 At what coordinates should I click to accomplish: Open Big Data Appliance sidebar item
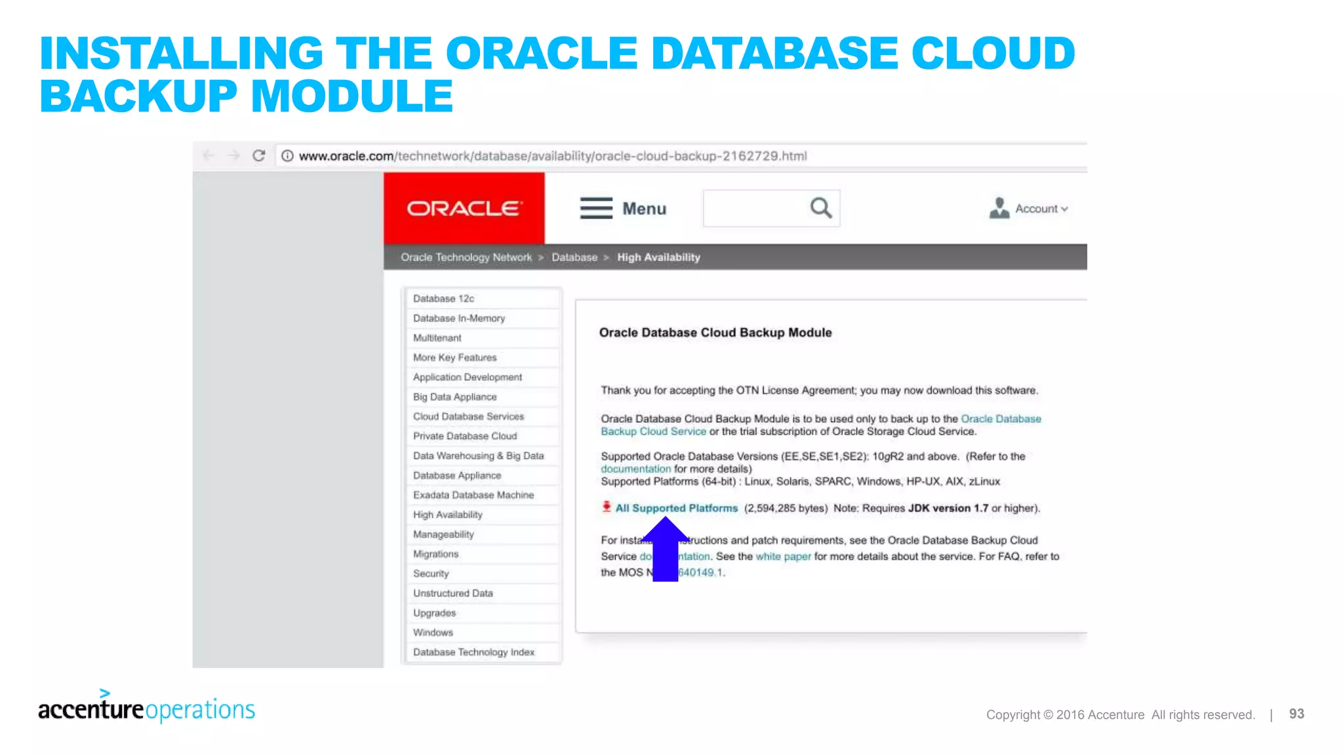[483, 397]
